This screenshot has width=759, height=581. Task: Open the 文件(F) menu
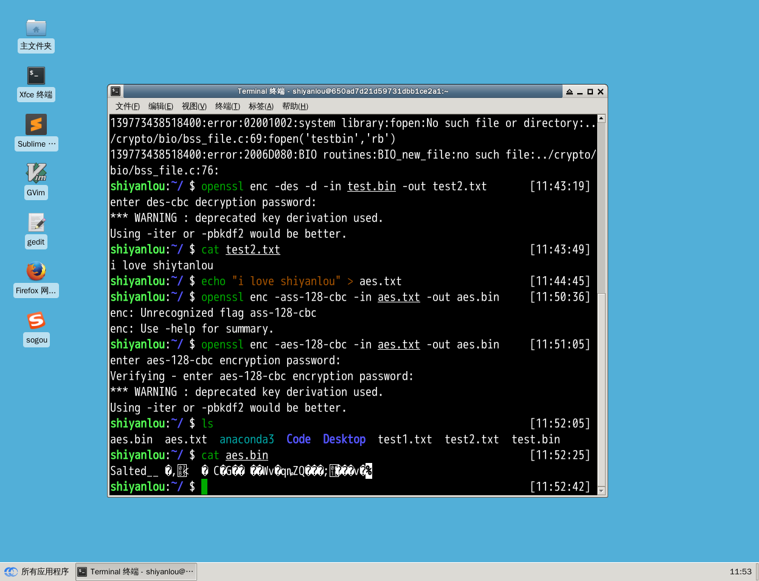(x=128, y=106)
